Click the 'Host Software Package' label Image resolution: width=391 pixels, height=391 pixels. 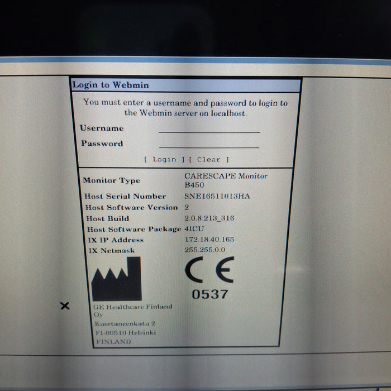pos(134,229)
